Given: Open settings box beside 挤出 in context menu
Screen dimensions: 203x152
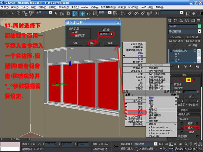Looking at the screenshot, I should (x=126, y=104).
